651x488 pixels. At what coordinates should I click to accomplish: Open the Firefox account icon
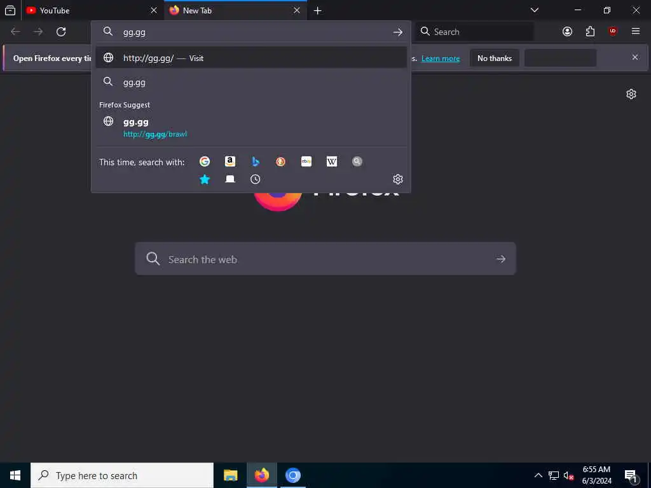pos(567,32)
